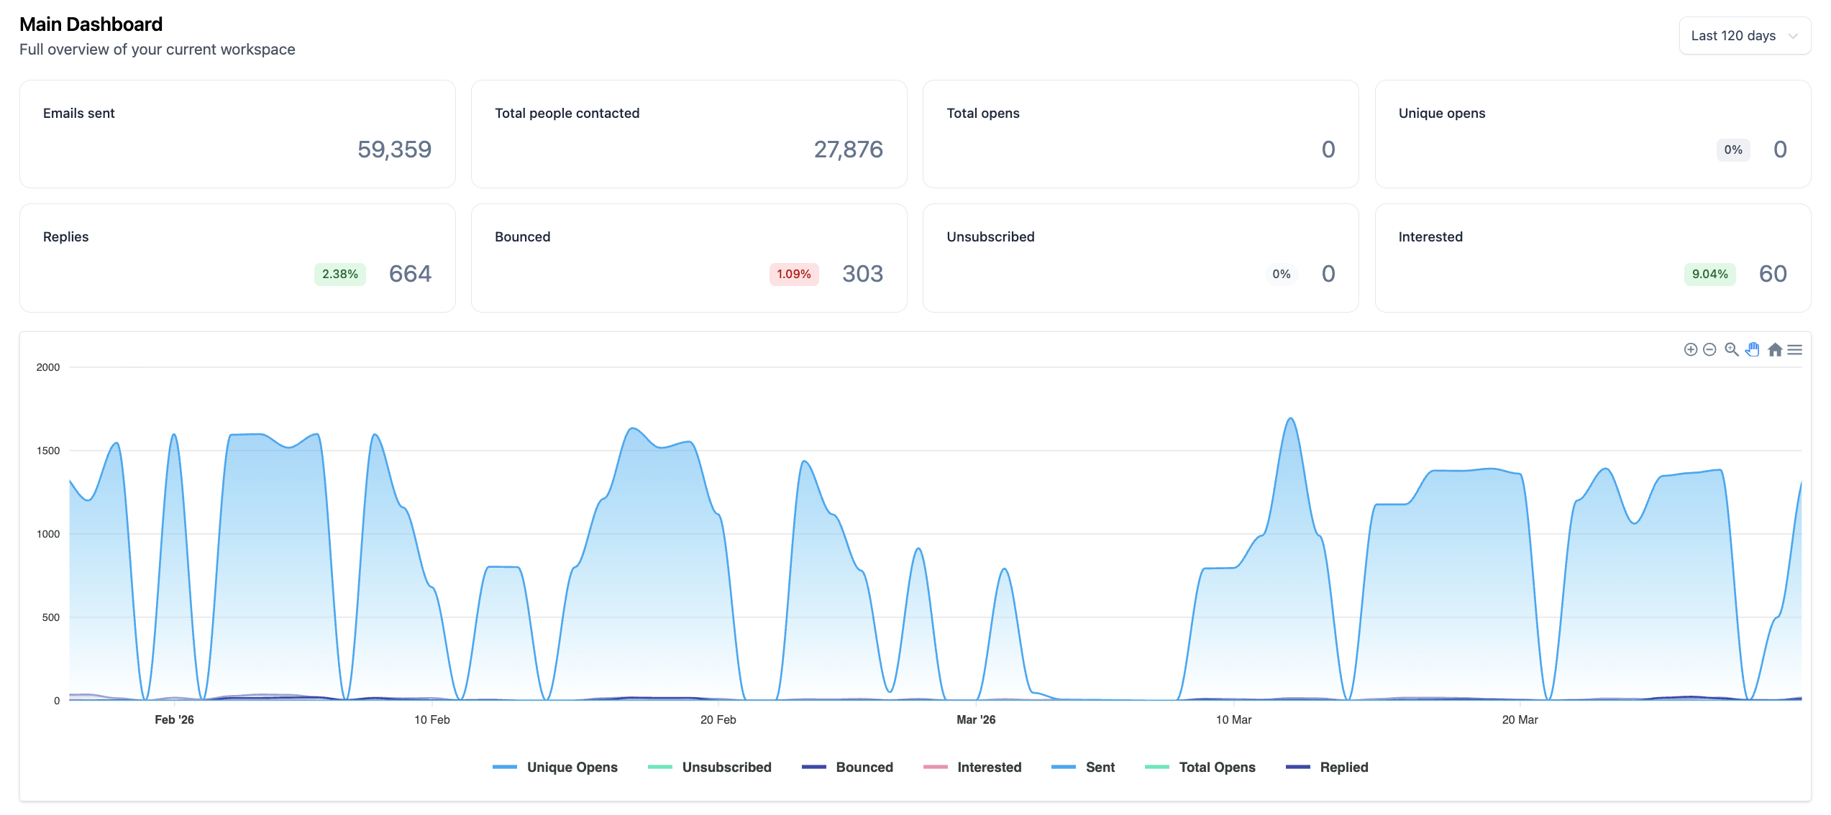Click the Total opens card label
This screenshot has height=815, width=1831.
coord(983,113)
